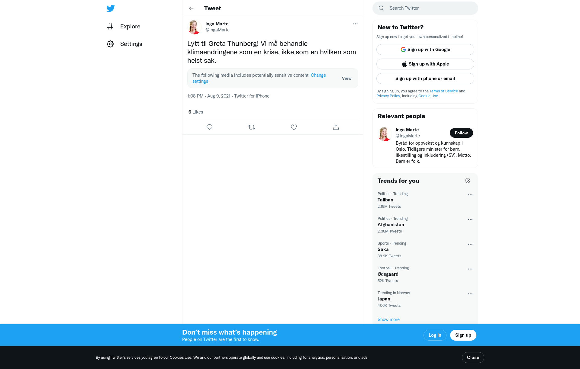The image size is (580, 369).
Task: Show more trends
Action: pos(388,319)
